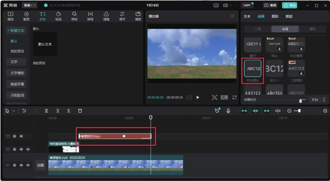This screenshot has height=181, width=330.
Task: Click the split clip tool icon
Action: tap(46, 111)
